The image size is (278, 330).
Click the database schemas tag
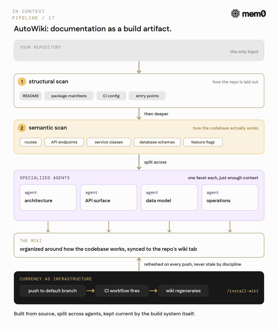click(x=157, y=142)
